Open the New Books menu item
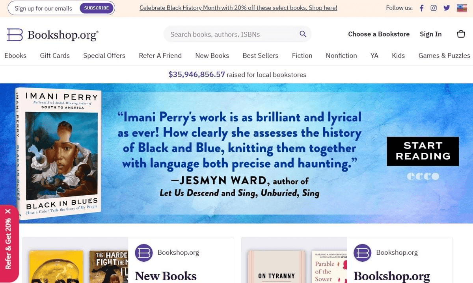Image resolution: width=473 pixels, height=283 pixels. pos(212,55)
